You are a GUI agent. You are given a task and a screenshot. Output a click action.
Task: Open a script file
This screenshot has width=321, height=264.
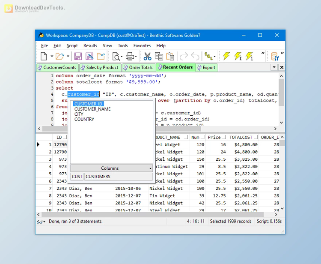tap(60, 56)
